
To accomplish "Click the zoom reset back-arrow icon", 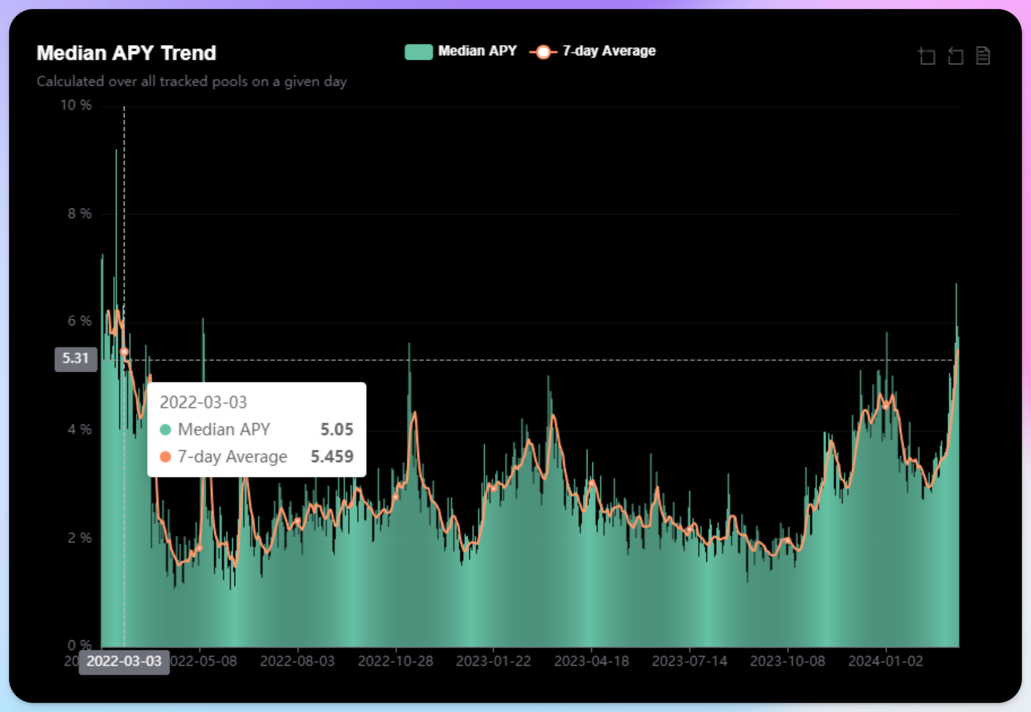I will (955, 56).
